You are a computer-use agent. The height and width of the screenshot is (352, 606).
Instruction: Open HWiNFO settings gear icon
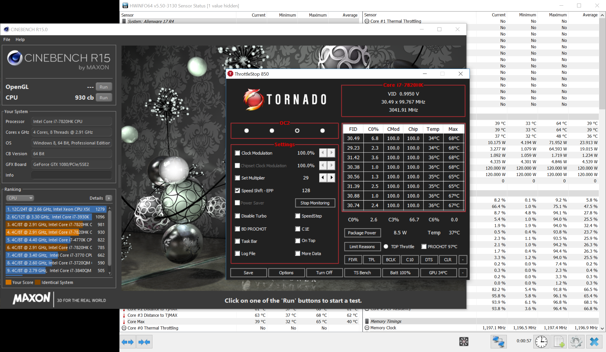[576, 342]
